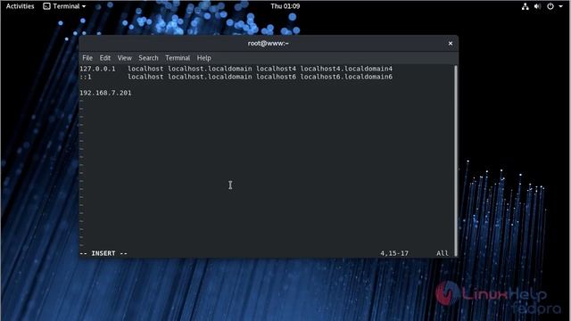The height and width of the screenshot is (321, 571).
Task: Click localhost6.localdomain6 text
Action: tap(346, 77)
